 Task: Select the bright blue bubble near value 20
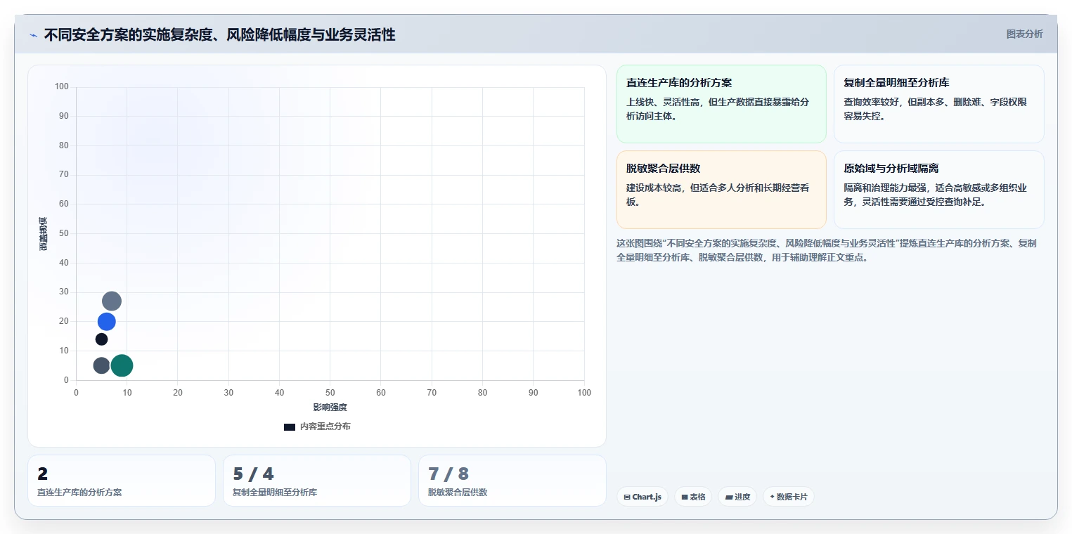(x=106, y=321)
